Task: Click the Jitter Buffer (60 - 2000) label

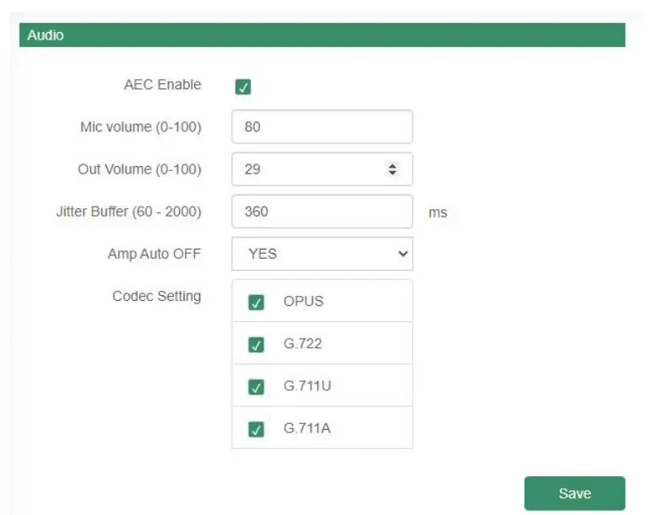Action: (x=128, y=212)
